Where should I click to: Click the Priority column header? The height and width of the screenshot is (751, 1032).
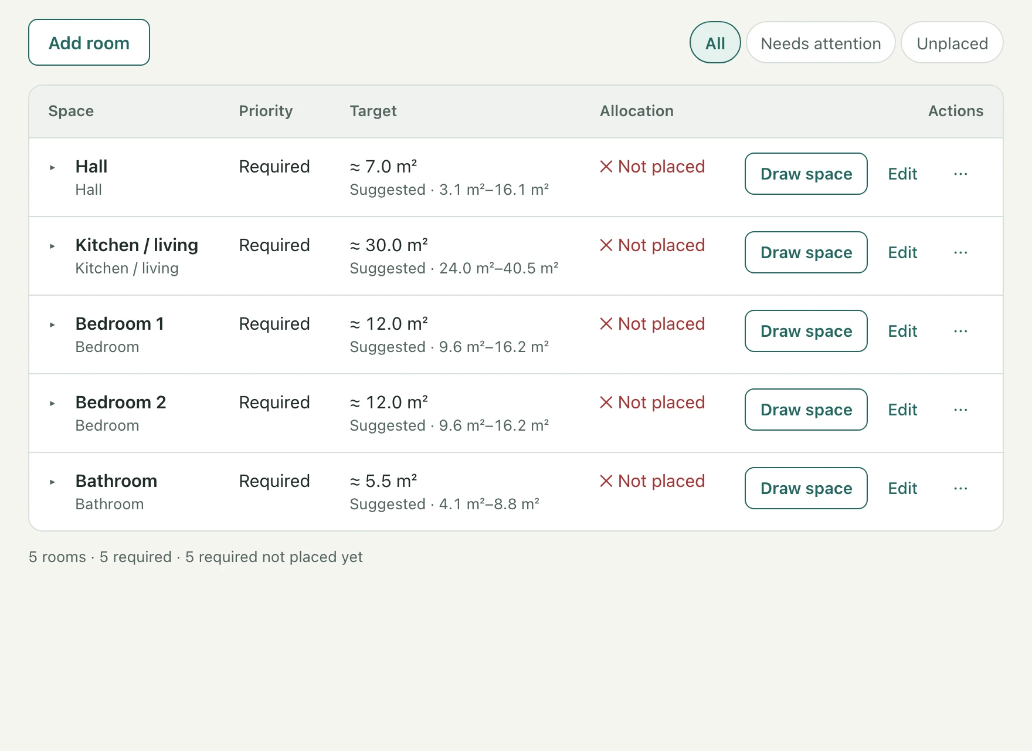pyautogui.click(x=266, y=111)
